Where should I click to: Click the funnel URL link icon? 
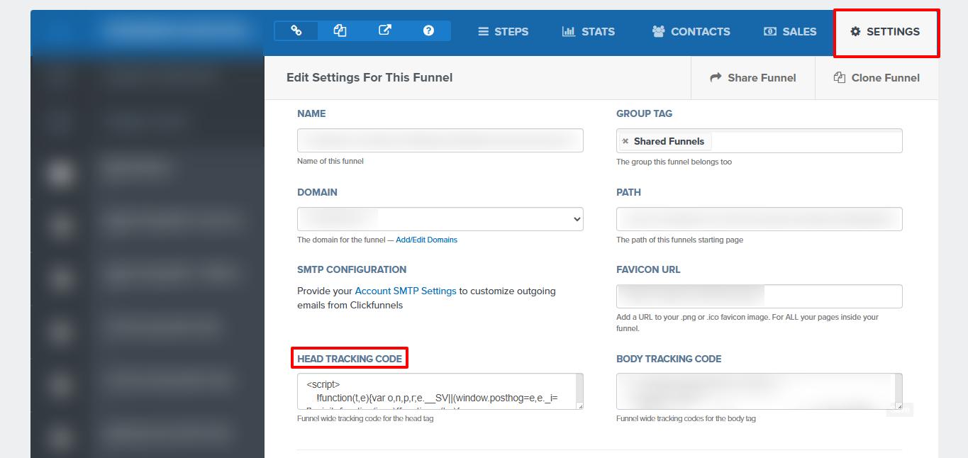pyautogui.click(x=296, y=30)
